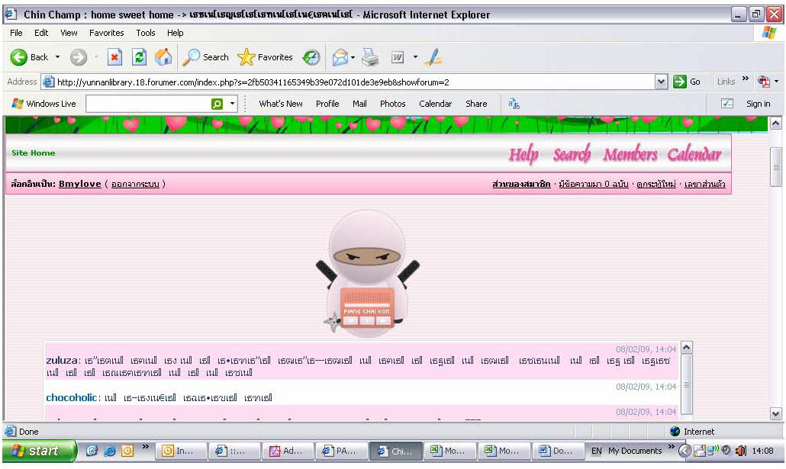Stop page loading with red X icon
Image resolution: width=786 pixels, height=469 pixels.
[x=114, y=57]
